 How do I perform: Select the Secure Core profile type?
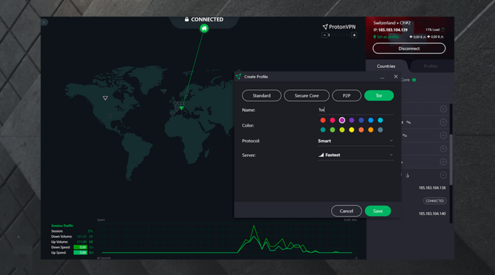click(306, 96)
